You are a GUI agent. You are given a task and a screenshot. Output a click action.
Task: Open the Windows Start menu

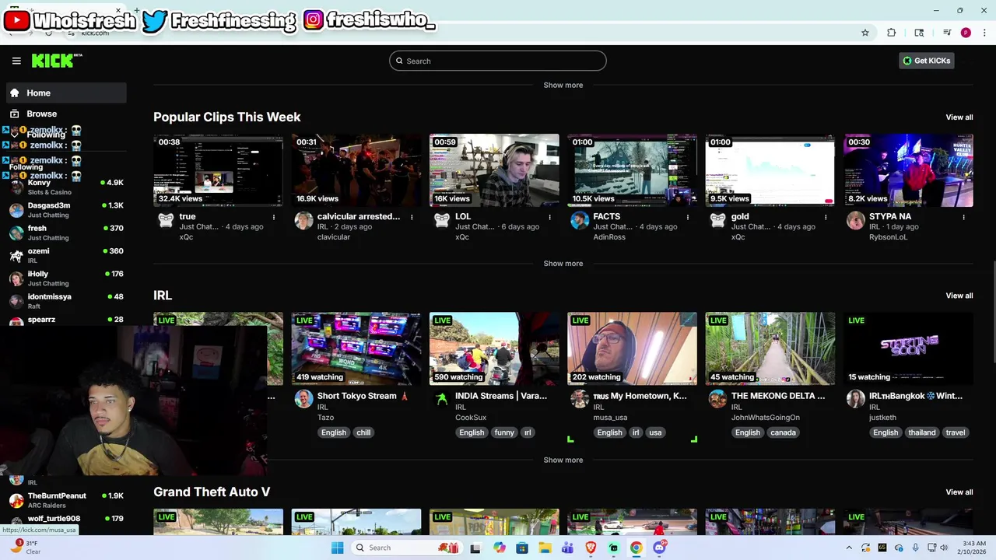click(337, 548)
